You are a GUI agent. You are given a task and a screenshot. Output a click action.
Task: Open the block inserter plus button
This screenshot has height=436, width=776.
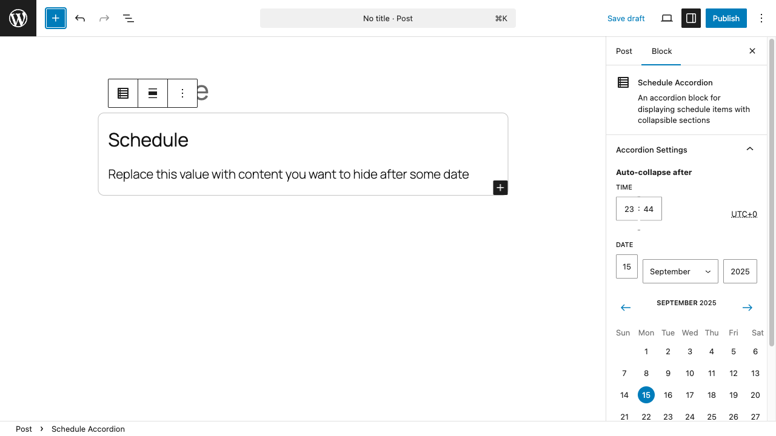coord(56,18)
